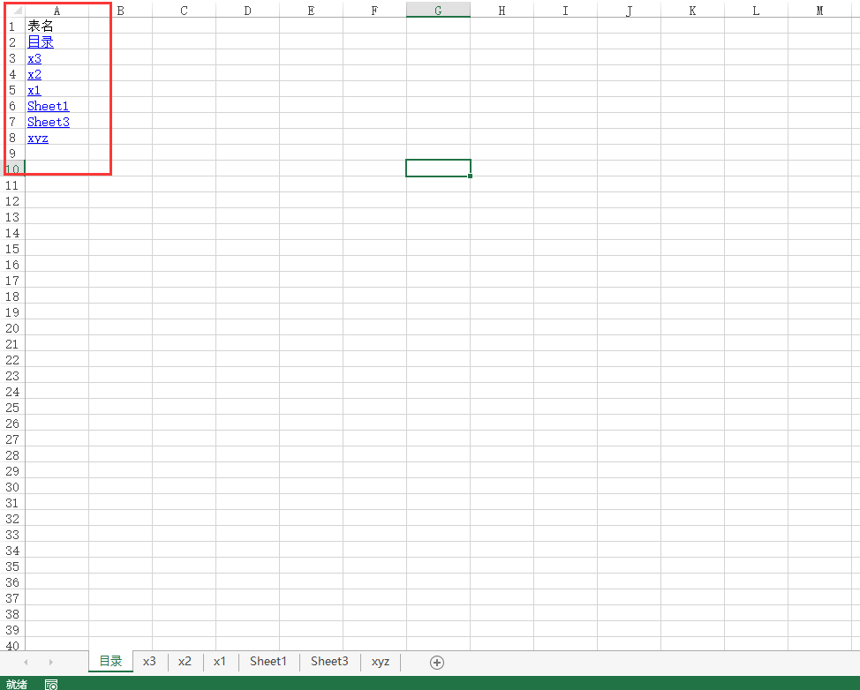
Task: Open the Sheet1 hyperlink in column A
Action: 49,106
